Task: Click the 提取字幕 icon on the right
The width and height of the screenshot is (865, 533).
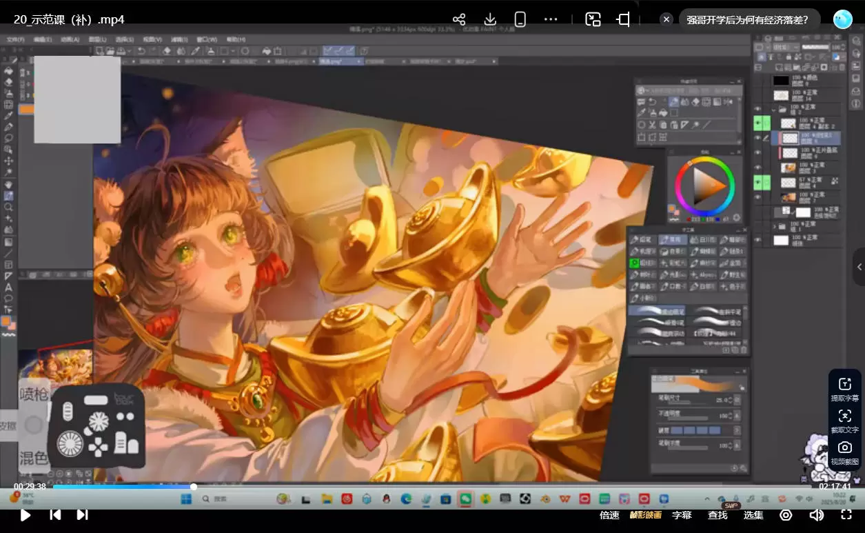Action: 844,384
